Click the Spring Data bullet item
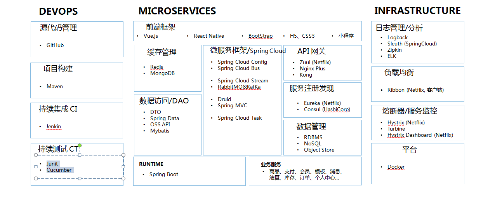The image size is (495, 199). coord(165,118)
